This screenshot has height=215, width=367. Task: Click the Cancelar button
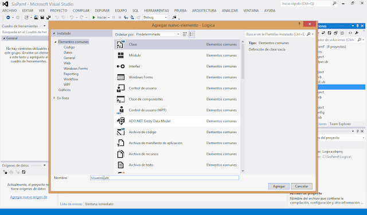302,186
